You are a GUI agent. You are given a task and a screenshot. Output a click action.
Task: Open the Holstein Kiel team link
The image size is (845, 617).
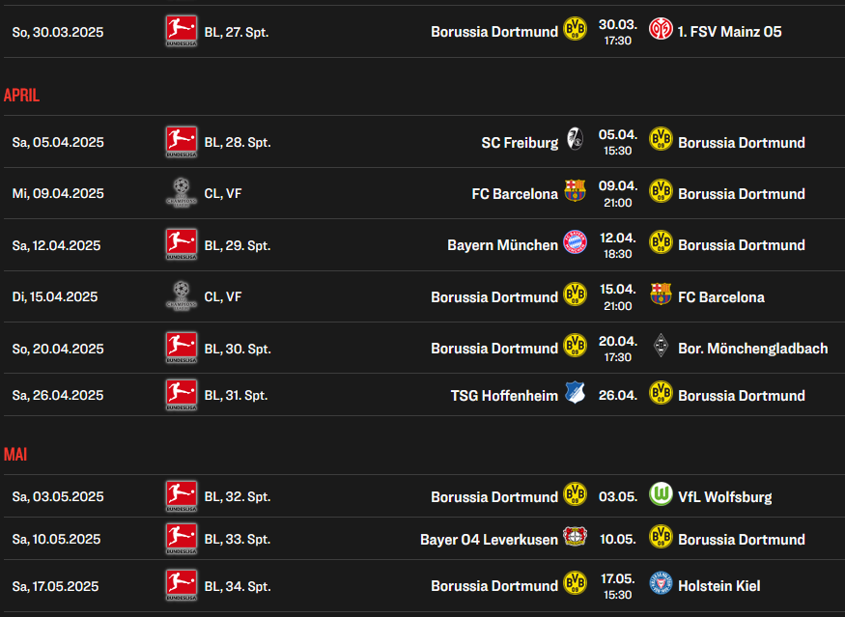pyautogui.click(x=718, y=586)
